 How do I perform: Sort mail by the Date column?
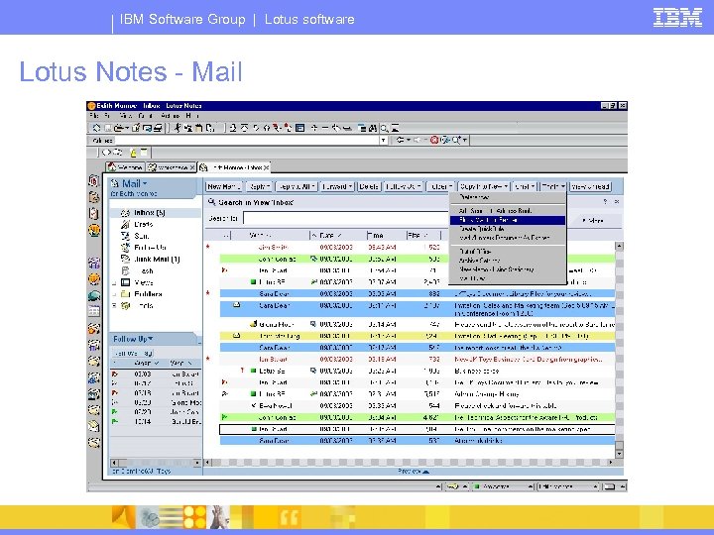coord(338,235)
